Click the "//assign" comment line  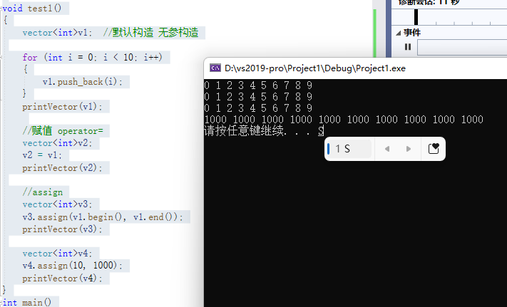(43, 192)
